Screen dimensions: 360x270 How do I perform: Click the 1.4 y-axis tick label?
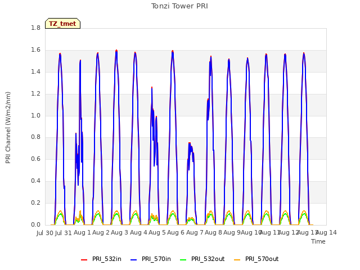point(35,71)
